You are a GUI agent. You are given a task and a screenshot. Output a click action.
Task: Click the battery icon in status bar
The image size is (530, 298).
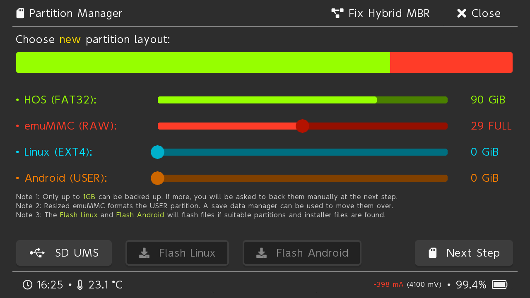[499, 285]
